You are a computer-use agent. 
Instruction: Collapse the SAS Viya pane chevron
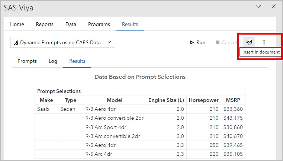coord(259,7)
